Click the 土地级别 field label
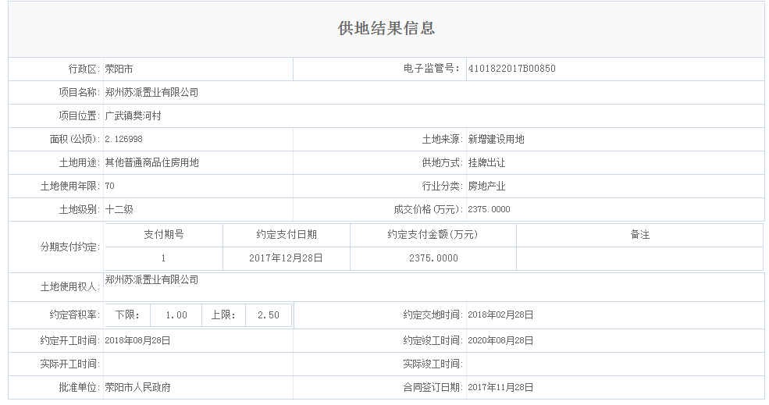The height and width of the screenshot is (405, 769). pyautogui.click(x=80, y=209)
